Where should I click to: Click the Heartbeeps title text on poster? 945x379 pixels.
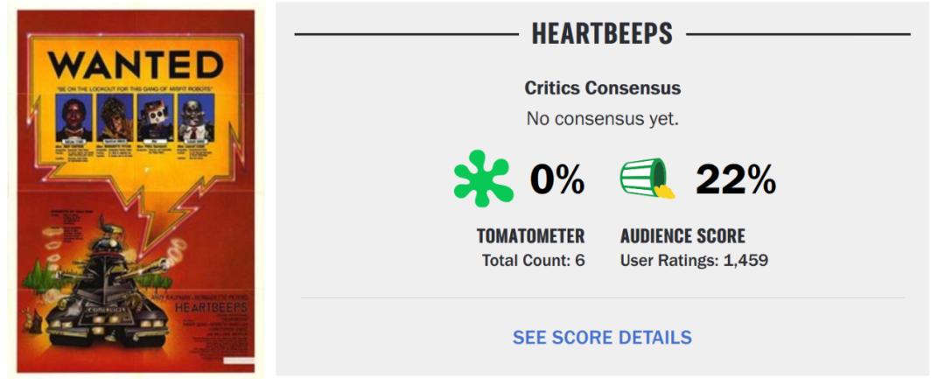point(210,307)
